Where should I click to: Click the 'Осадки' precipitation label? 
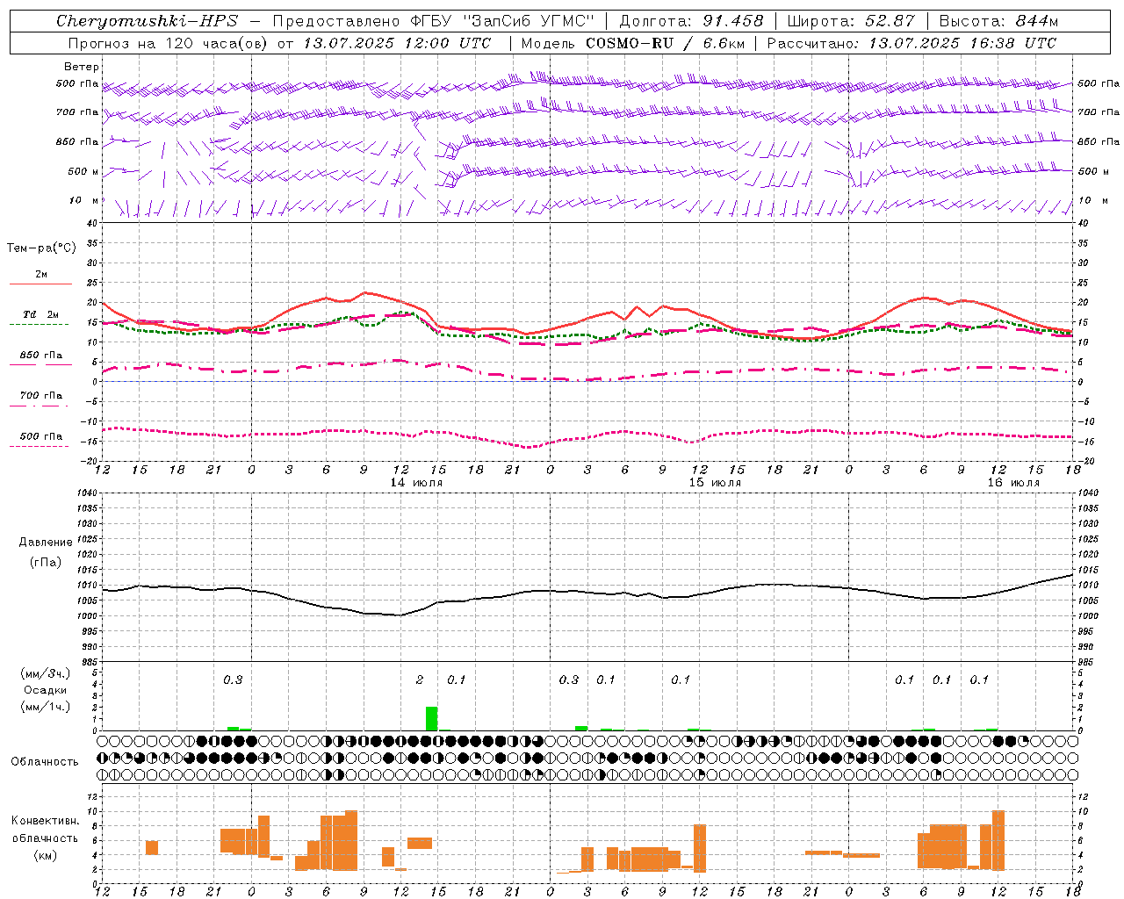pos(45,690)
